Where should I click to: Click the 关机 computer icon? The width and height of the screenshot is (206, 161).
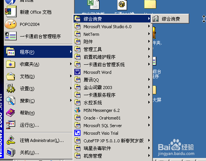coord(11,152)
